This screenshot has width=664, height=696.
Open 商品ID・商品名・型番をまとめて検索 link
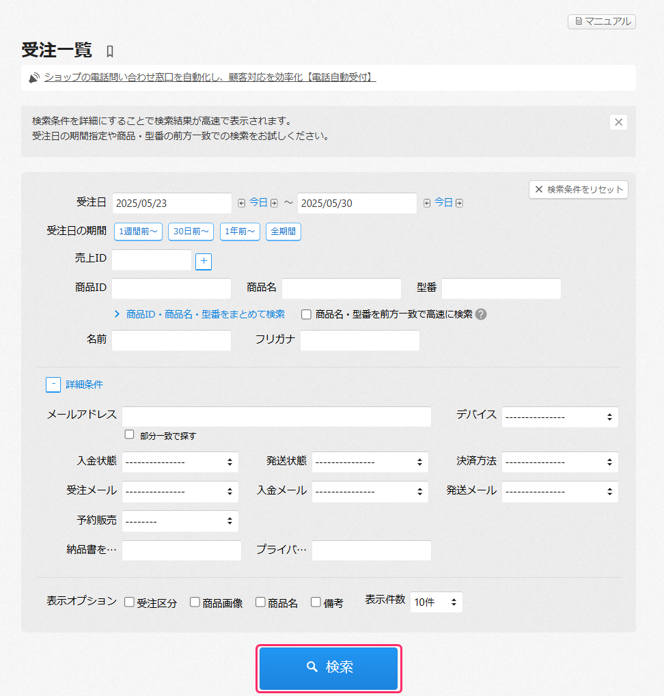(x=205, y=314)
